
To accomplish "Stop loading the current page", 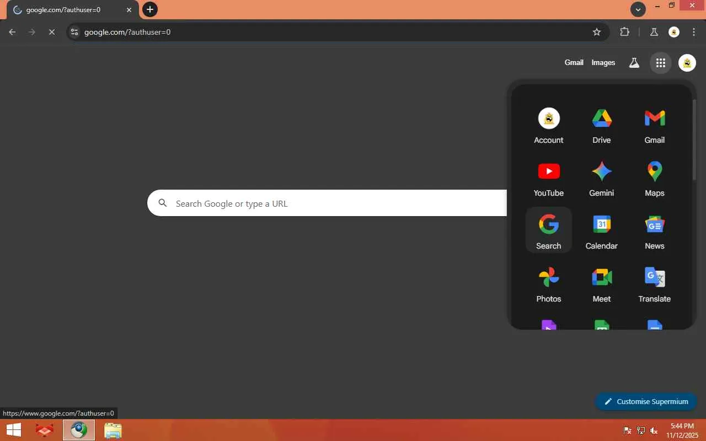I will [x=51, y=32].
